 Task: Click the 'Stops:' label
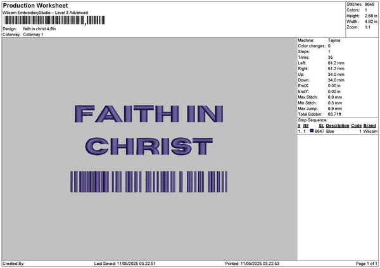(304, 52)
